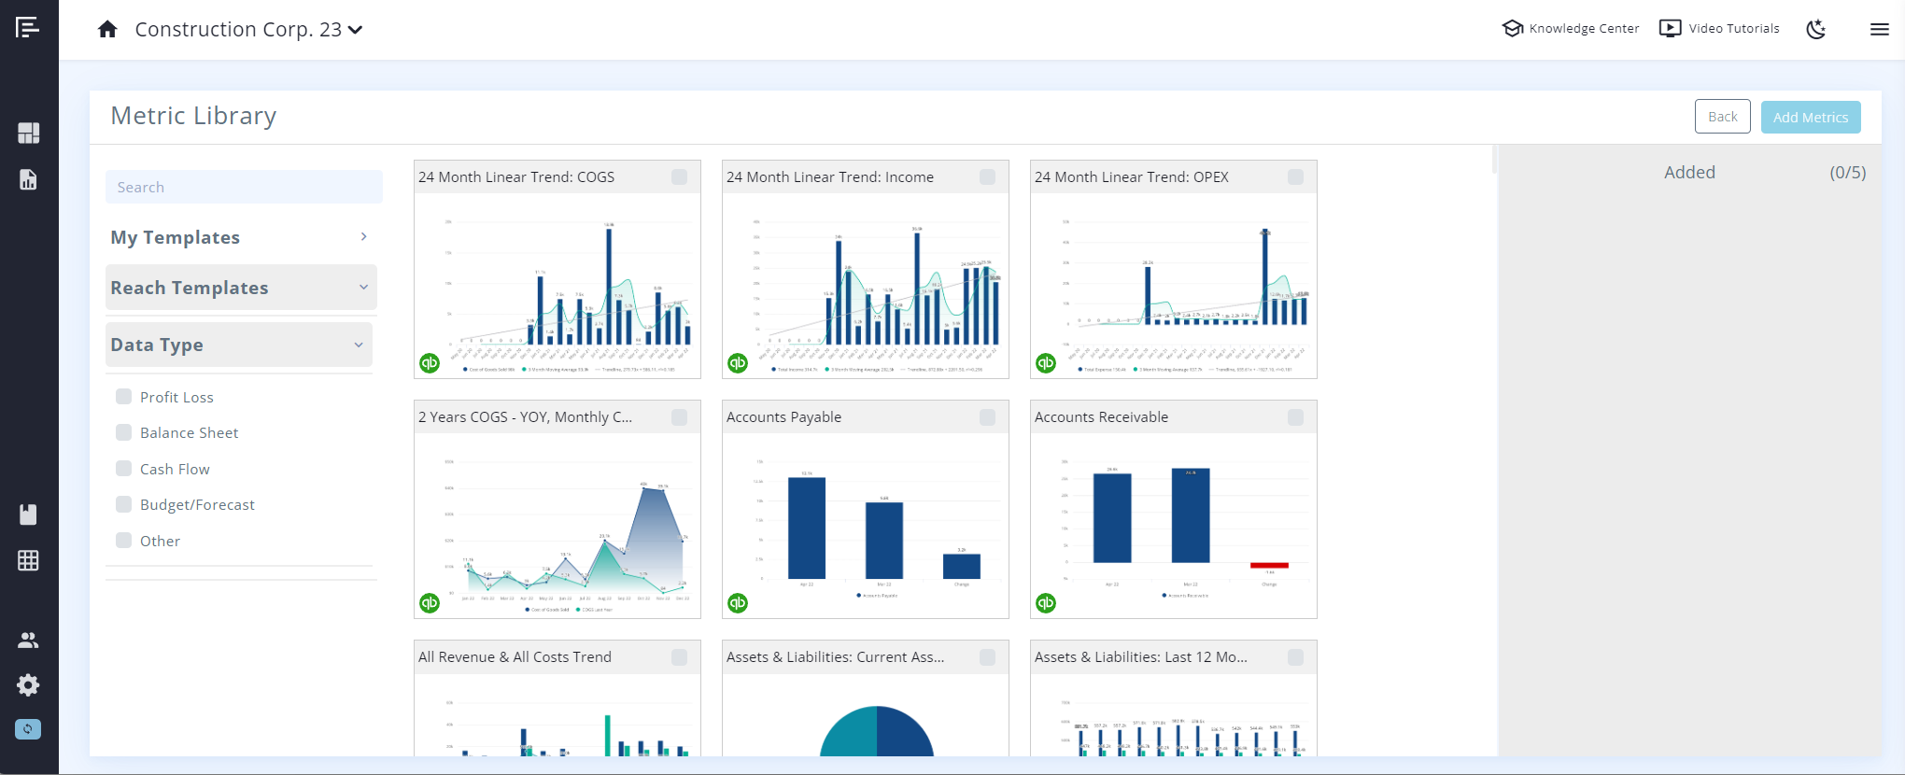Open 2 Years COGS YOY chart thumbnail

[x=557, y=525]
